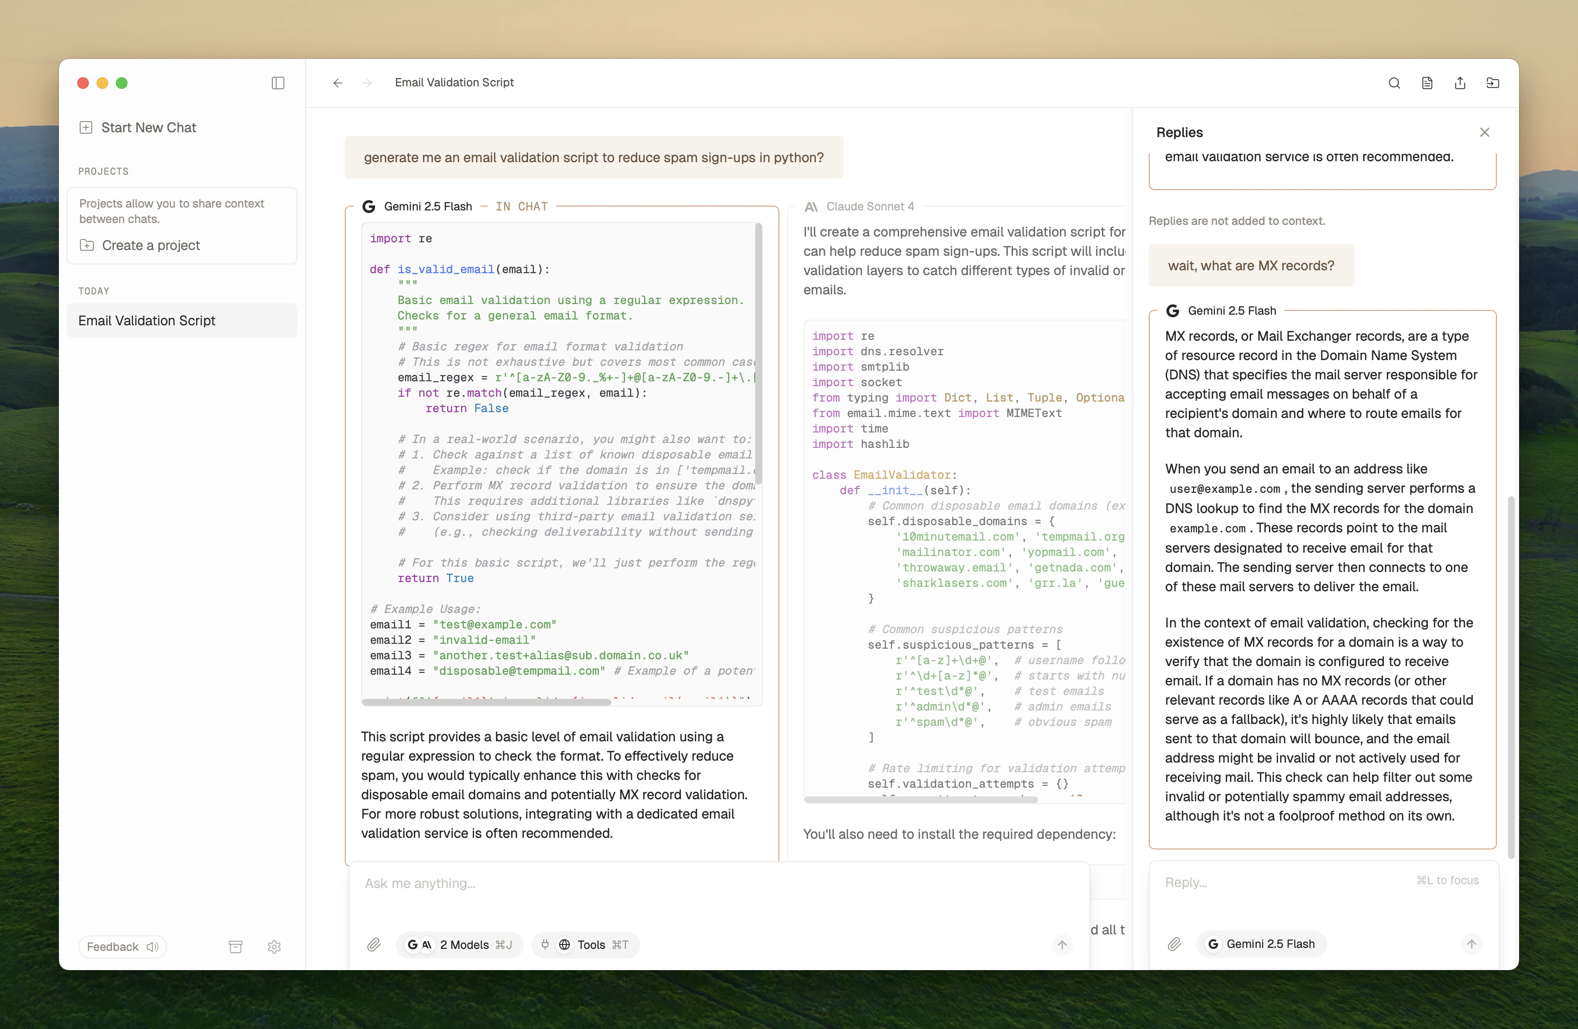Send the main chat message arrow
Viewport: 1578px width, 1029px height.
1062,945
